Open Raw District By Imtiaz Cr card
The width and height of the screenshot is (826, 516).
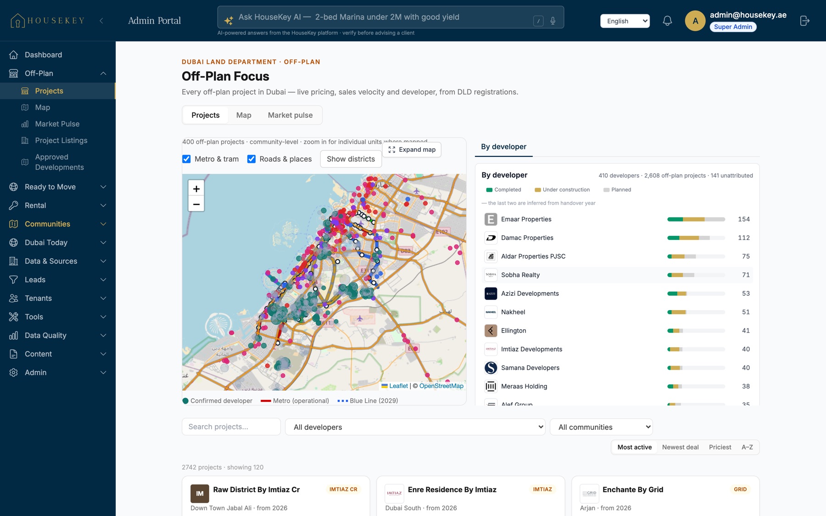point(276,496)
